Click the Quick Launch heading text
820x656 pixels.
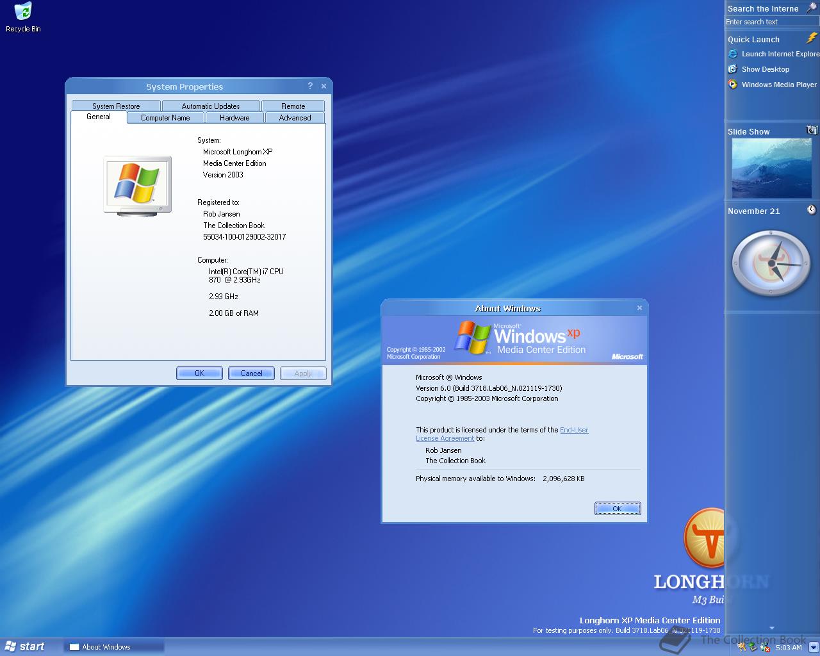click(x=753, y=40)
